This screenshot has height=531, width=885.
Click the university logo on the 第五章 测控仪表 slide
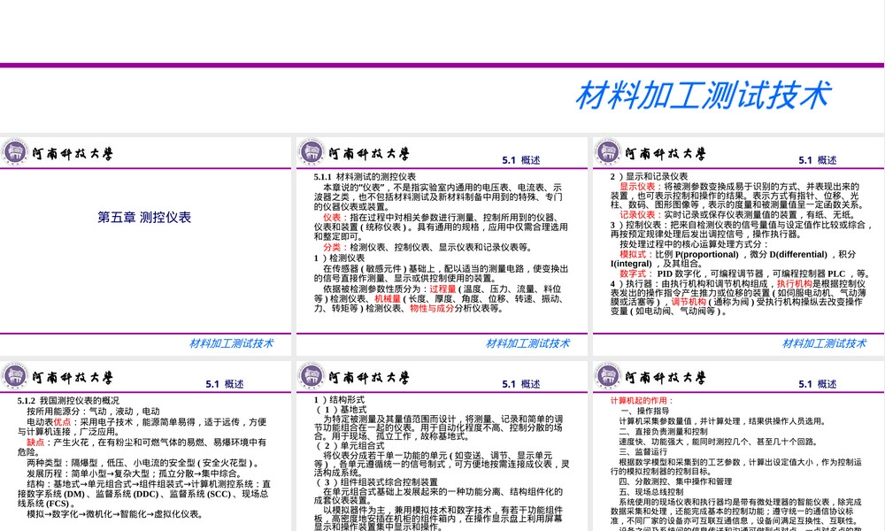click(x=15, y=152)
